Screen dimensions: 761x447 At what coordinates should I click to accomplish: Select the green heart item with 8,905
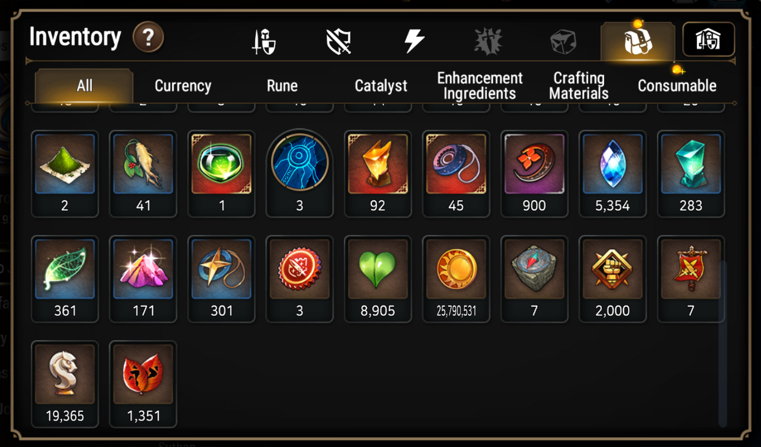pos(378,279)
